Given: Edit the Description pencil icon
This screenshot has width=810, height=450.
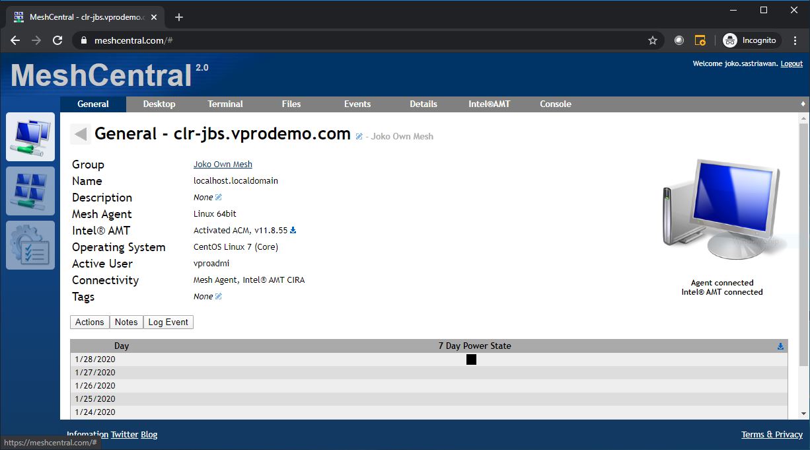Looking at the screenshot, I should (x=219, y=197).
